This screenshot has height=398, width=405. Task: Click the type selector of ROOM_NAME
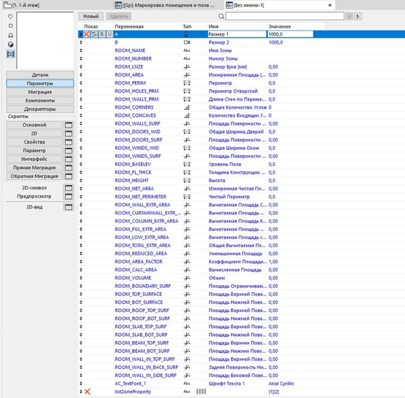186,51
